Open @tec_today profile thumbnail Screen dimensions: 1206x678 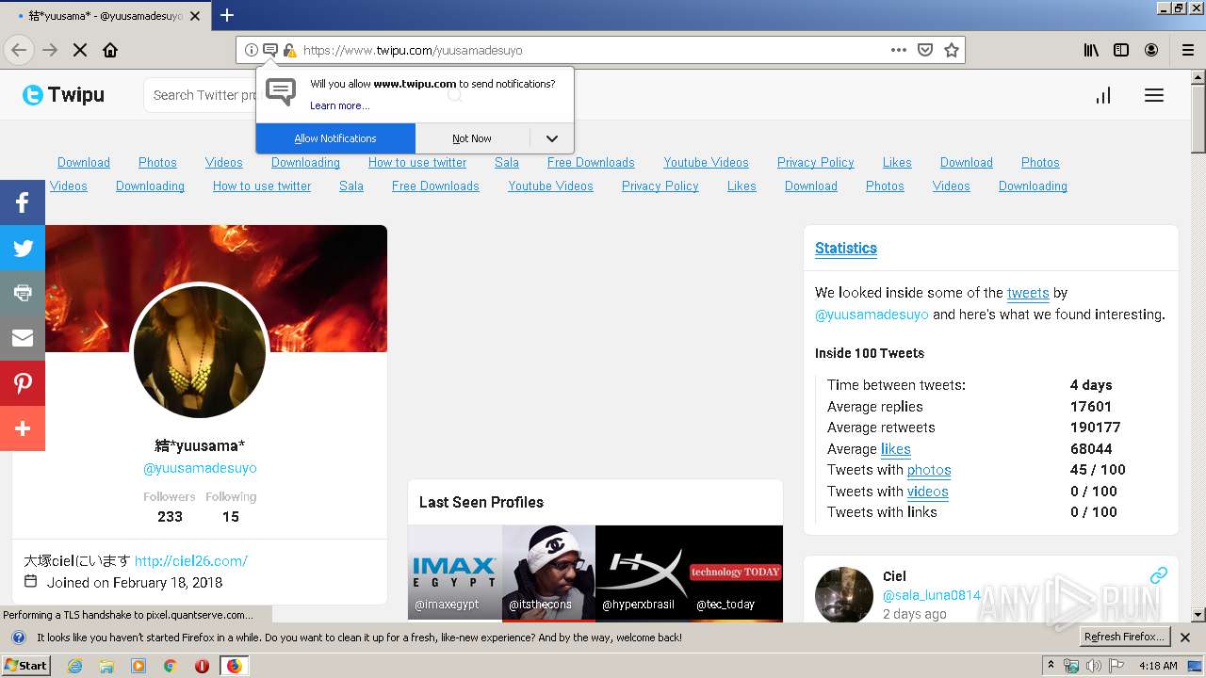(x=736, y=573)
